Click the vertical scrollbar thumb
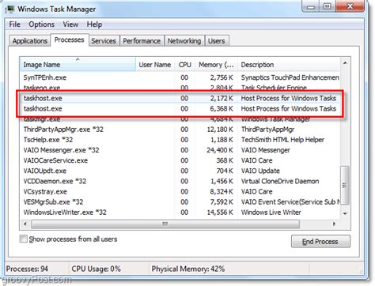The height and width of the screenshot is (286, 375). pyautogui.click(x=345, y=185)
